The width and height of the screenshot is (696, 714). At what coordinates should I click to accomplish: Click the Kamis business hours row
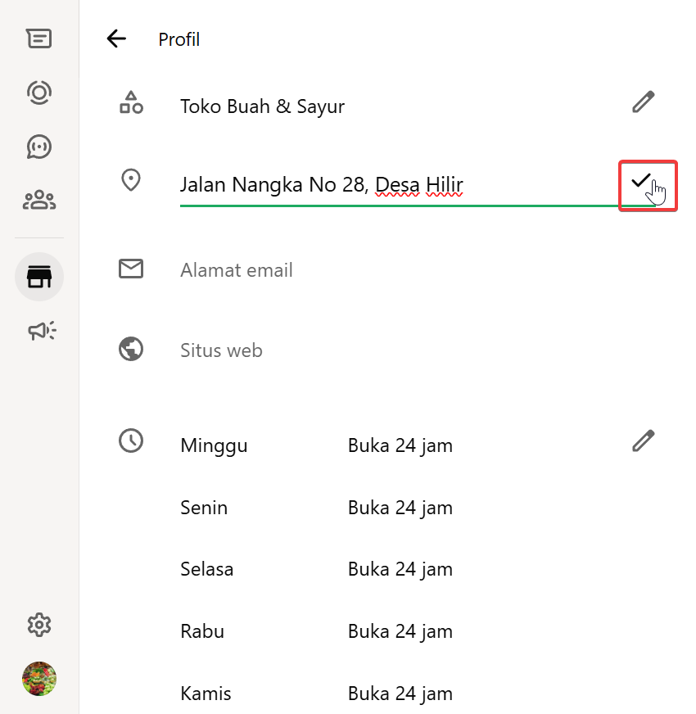316,694
